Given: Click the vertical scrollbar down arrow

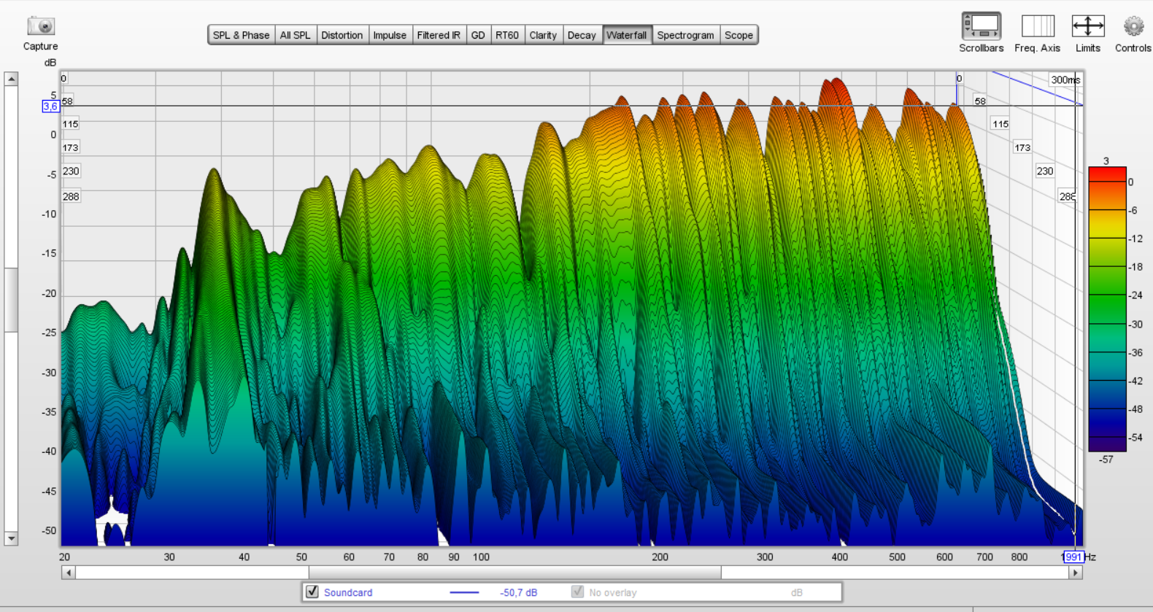Looking at the screenshot, I should [11, 538].
